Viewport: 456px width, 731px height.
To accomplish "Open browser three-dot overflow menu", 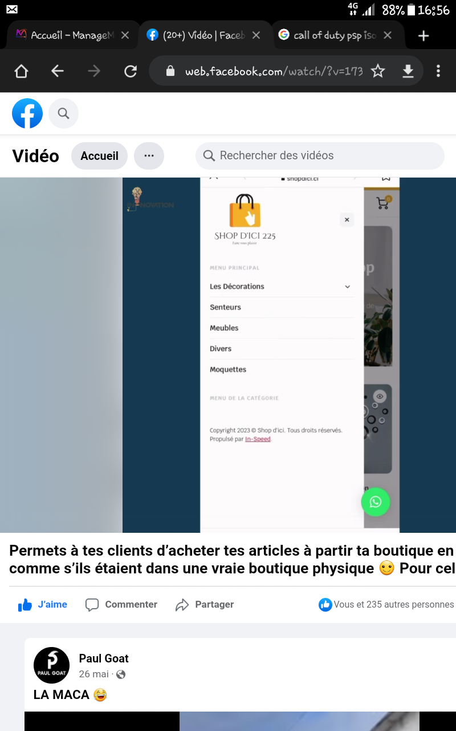I will click(x=438, y=71).
